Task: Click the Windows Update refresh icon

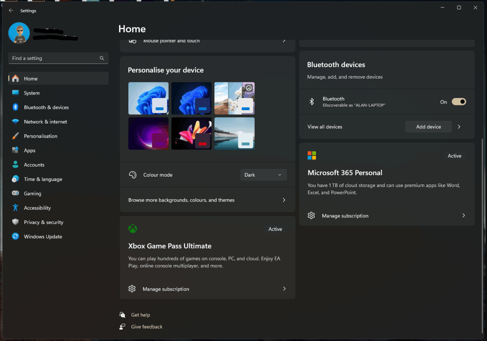Action: point(15,236)
